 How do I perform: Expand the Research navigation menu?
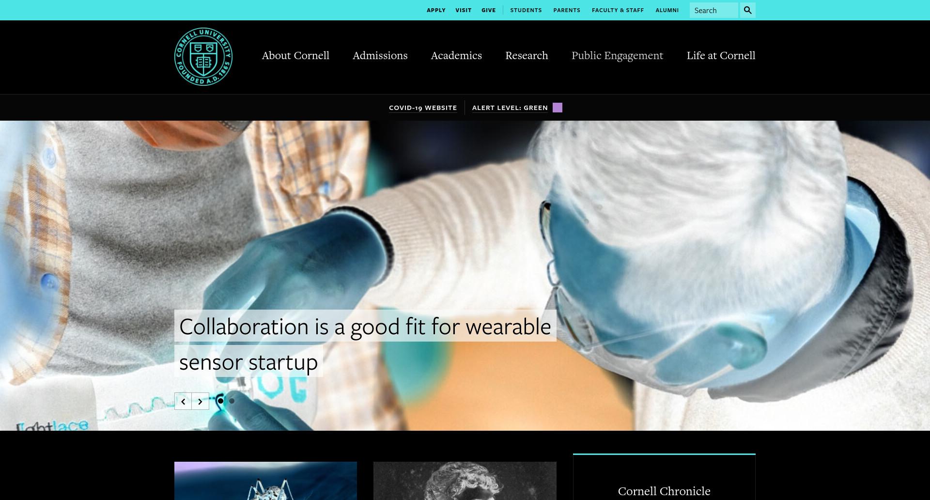pyautogui.click(x=527, y=55)
